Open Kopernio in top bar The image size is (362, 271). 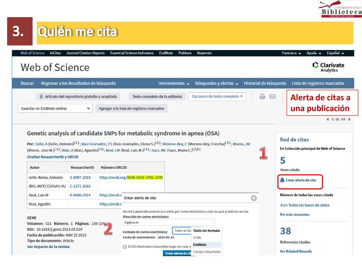pos(204,53)
